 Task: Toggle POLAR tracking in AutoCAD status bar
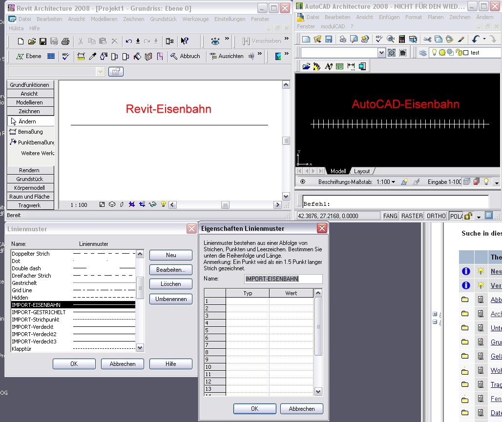456,216
